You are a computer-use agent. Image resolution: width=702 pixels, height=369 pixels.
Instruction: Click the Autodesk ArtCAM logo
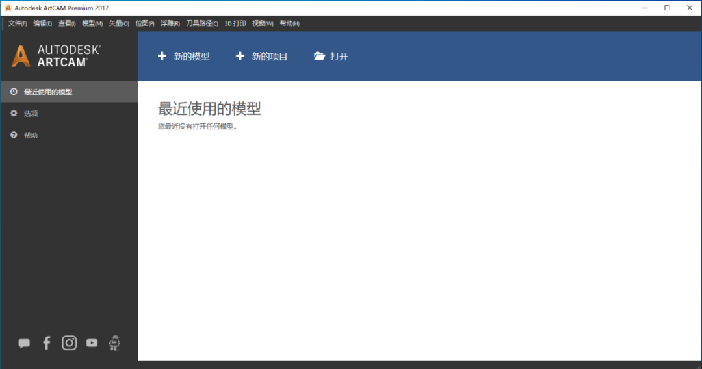(56, 56)
